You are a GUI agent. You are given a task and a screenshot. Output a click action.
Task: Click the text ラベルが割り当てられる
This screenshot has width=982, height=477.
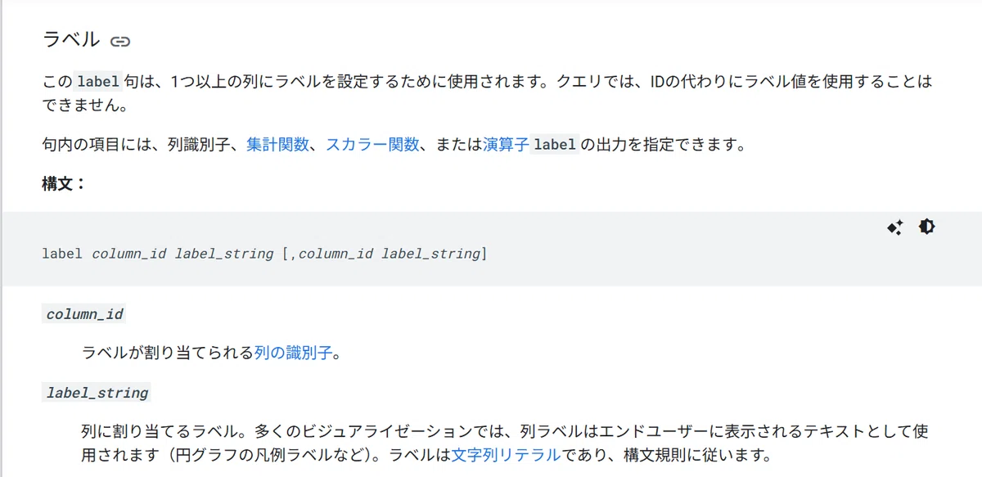(x=167, y=353)
